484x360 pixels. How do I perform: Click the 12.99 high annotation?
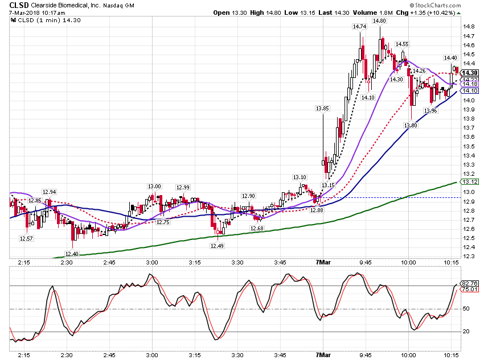(183, 188)
